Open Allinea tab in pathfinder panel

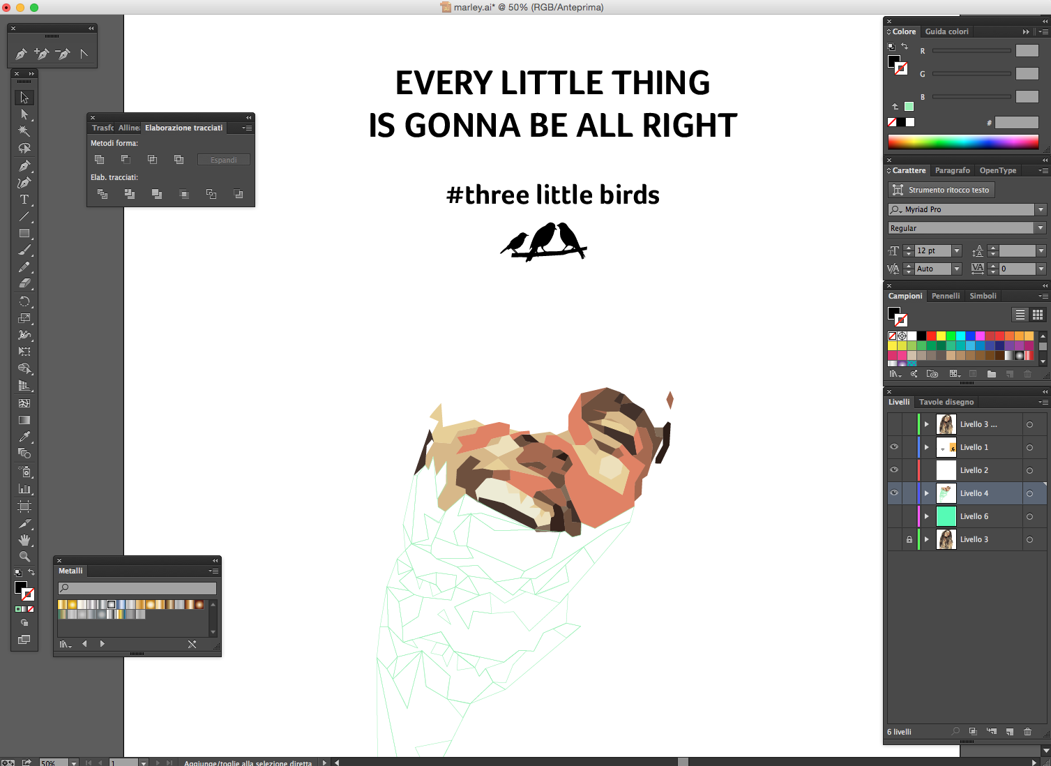point(129,128)
